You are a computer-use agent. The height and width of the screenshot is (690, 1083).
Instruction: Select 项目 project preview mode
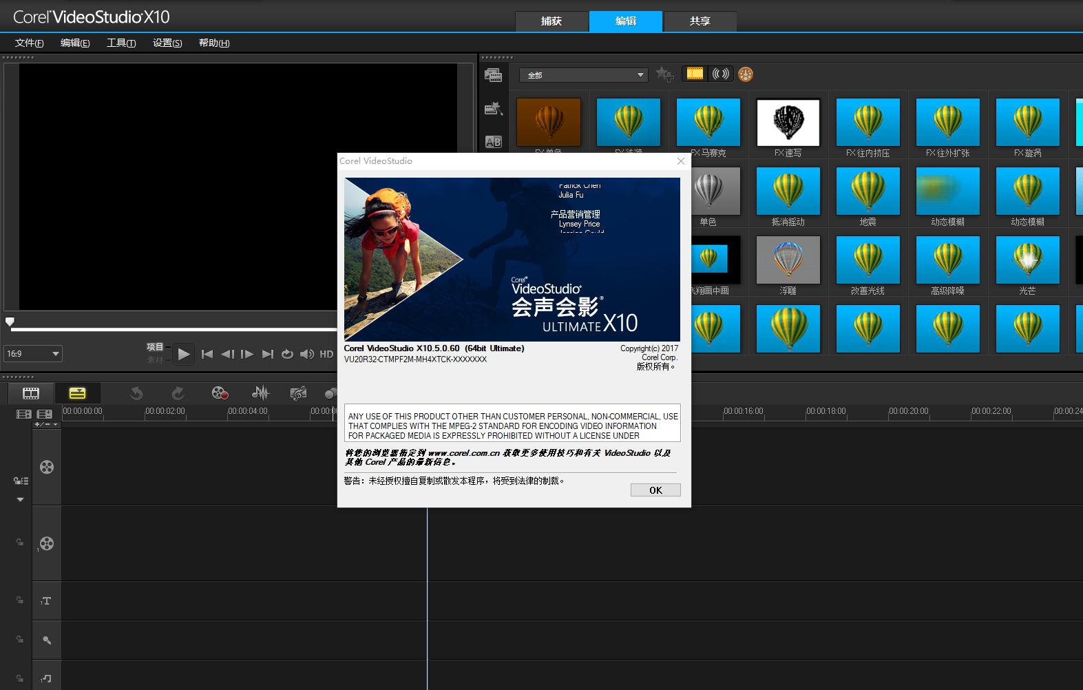click(x=155, y=347)
